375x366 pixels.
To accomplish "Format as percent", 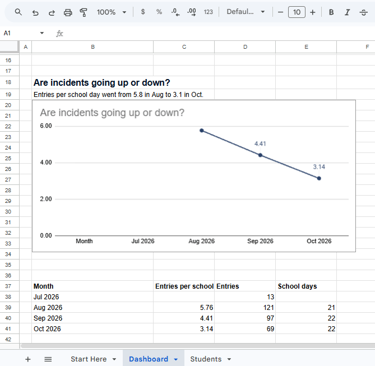I will (x=159, y=12).
